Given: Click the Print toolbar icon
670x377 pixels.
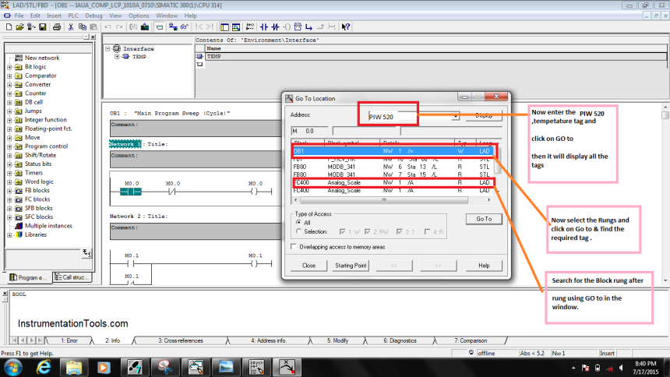Looking at the screenshot, I should (56, 27).
